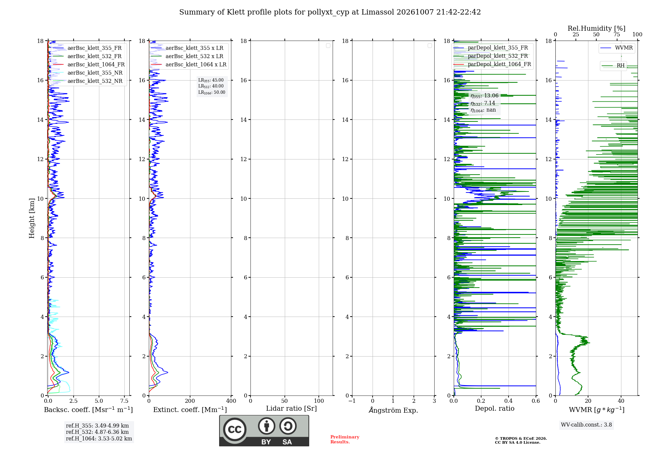Click the η355: 13.06 annotation
This screenshot has height=449, width=660.
484,96
